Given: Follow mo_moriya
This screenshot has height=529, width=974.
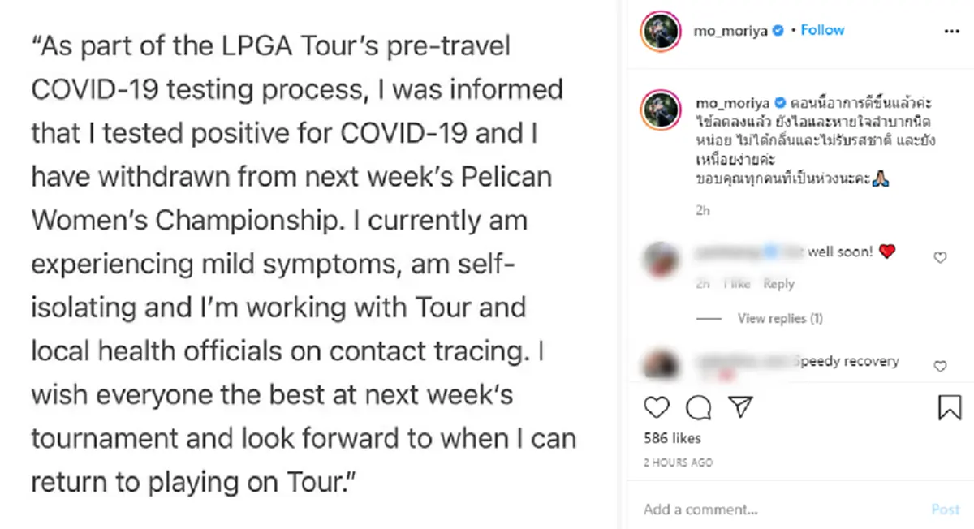Looking at the screenshot, I should tap(822, 30).
